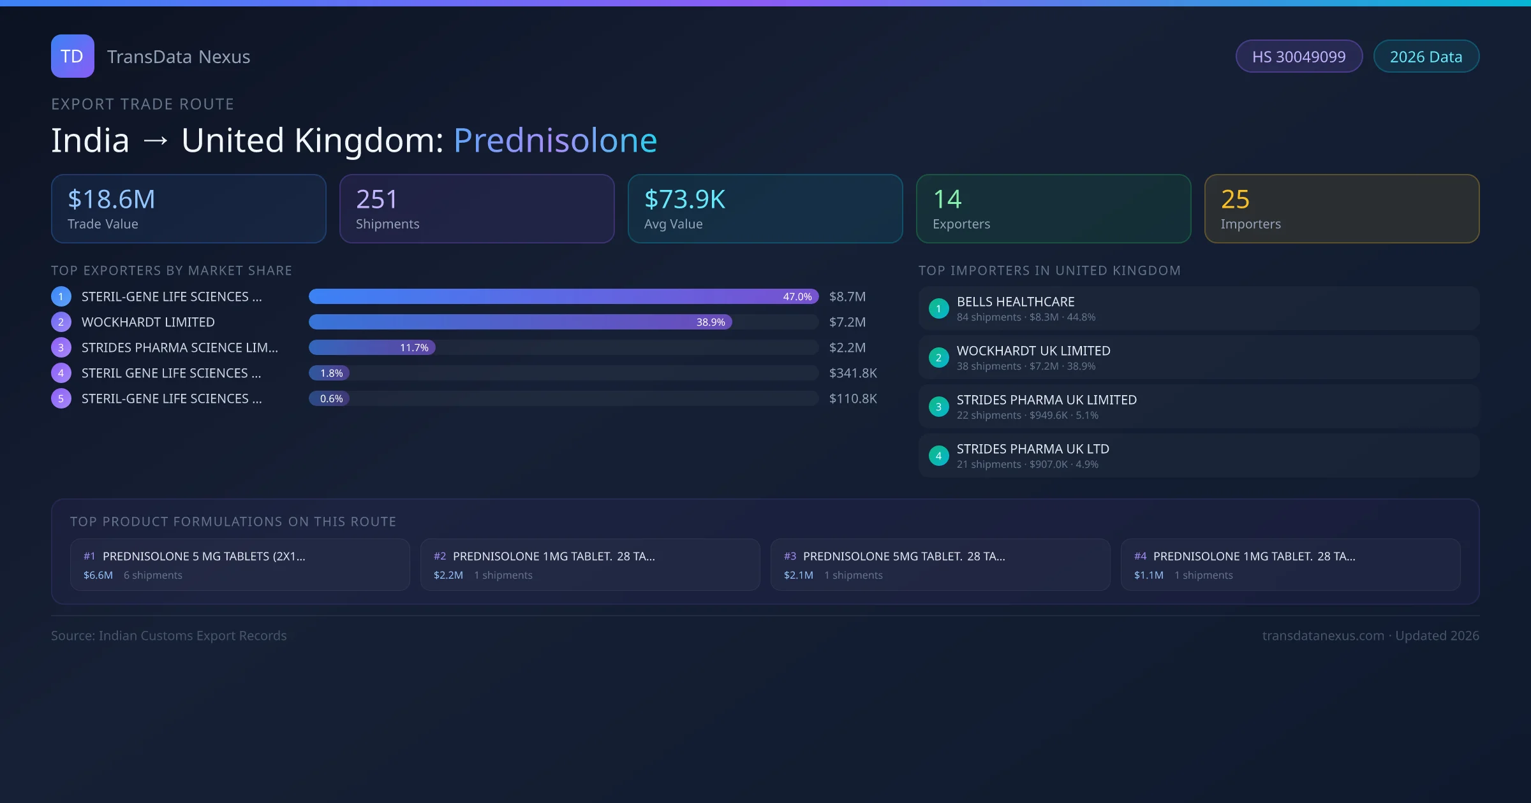Open #3 Prednisolone 5MG Tablet formulation card

[x=940, y=565]
